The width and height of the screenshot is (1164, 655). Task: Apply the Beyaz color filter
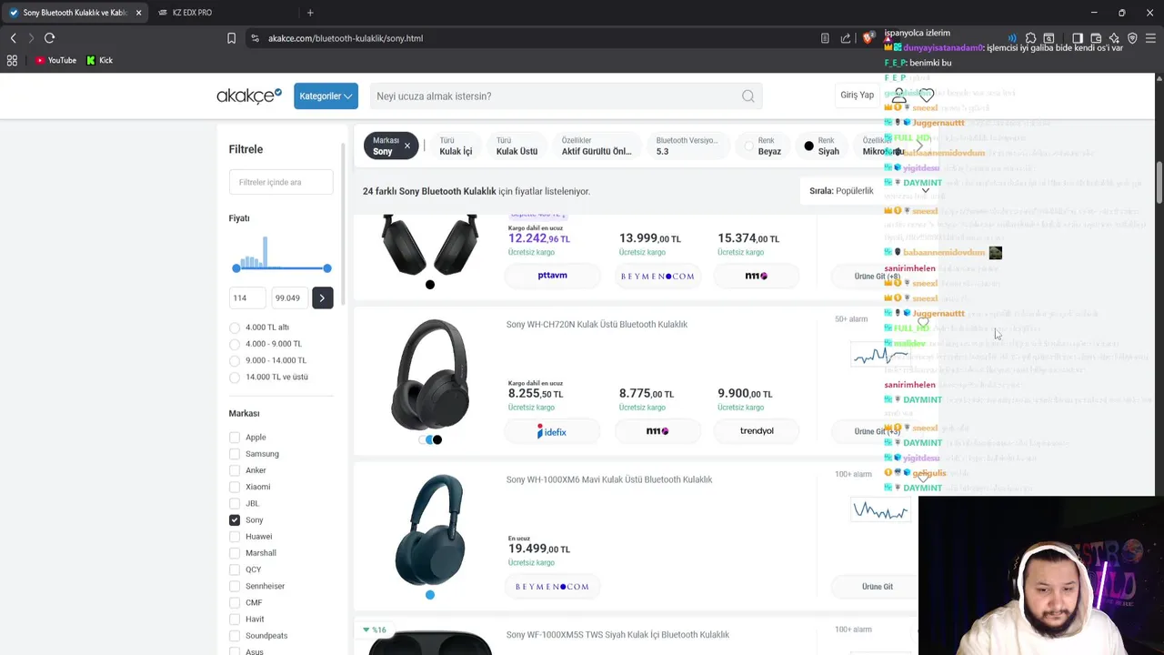[x=764, y=146]
